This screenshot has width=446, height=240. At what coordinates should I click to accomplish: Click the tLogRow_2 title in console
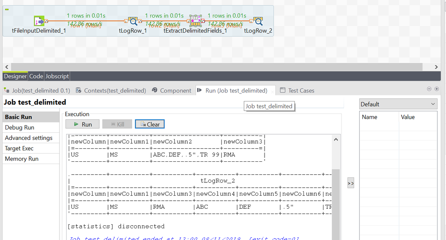pyautogui.click(x=218, y=181)
